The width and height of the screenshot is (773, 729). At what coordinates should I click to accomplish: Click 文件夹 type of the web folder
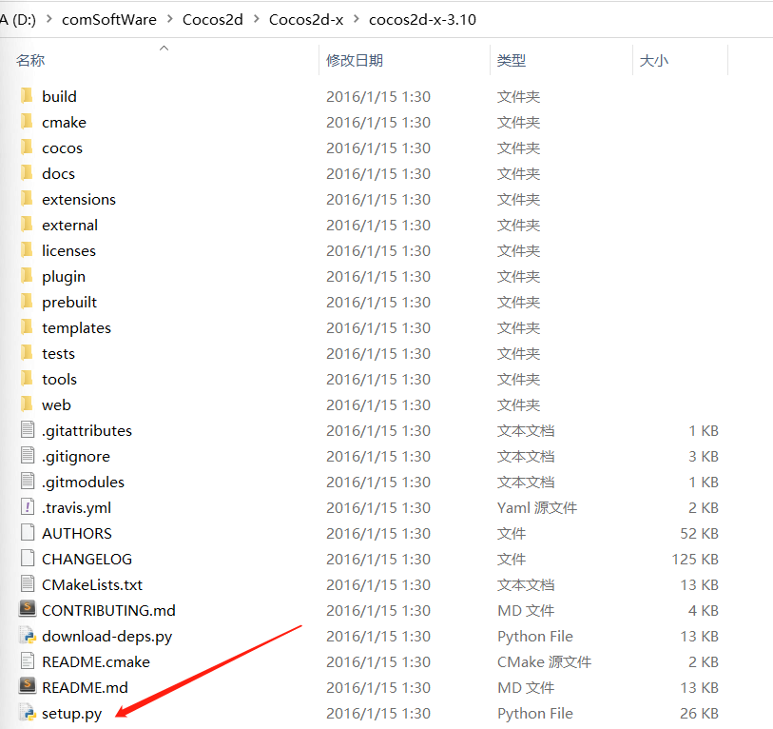click(518, 405)
